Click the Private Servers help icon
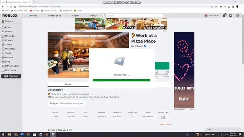 point(71,130)
